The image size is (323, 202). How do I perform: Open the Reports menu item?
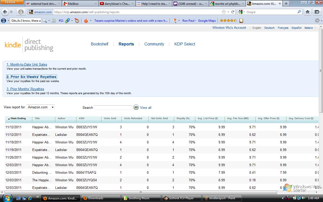pyautogui.click(x=126, y=44)
